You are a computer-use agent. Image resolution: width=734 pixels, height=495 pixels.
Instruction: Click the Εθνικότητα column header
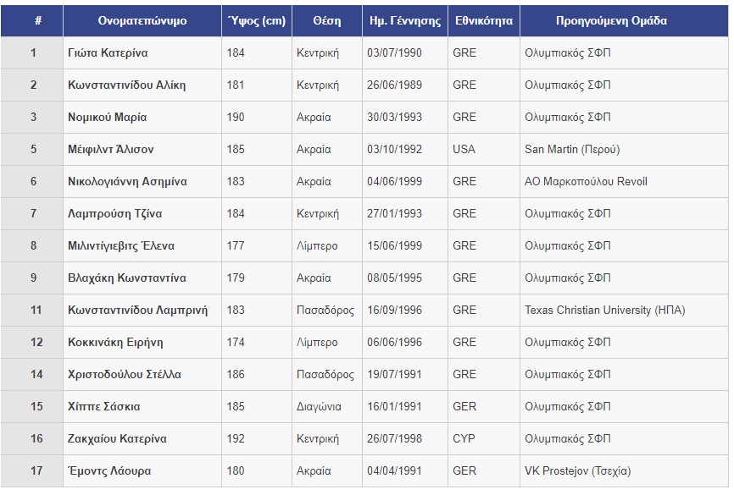[484, 21]
